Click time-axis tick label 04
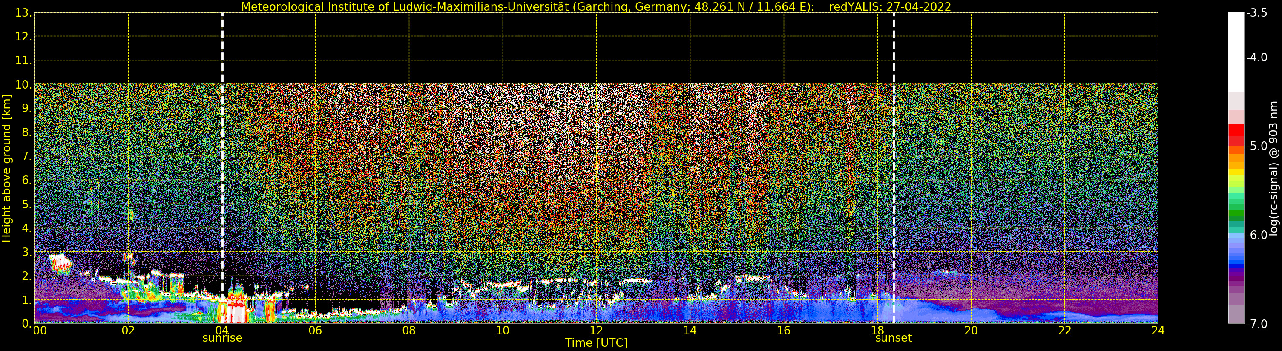This screenshot has height=351, width=1282. pyautogui.click(x=222, y=331)
